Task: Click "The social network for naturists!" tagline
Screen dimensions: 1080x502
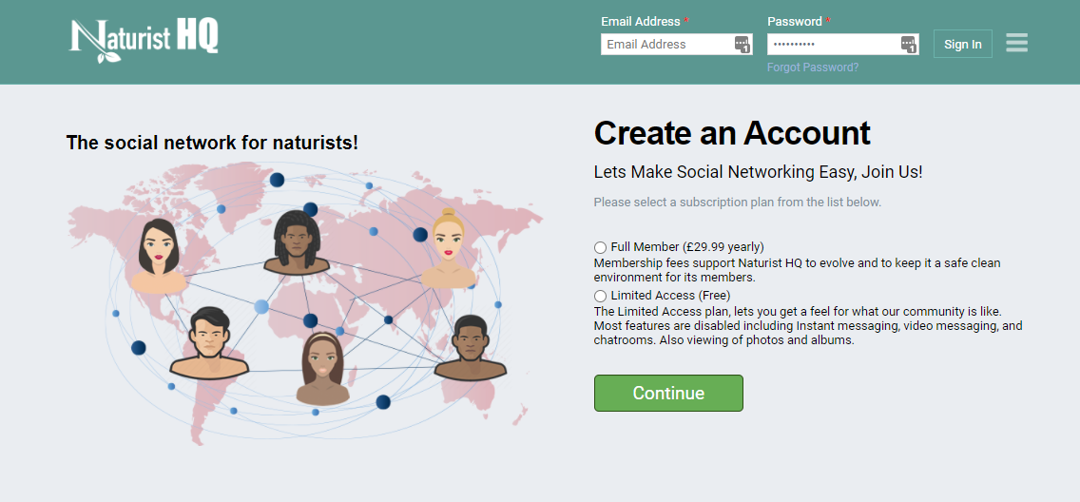Action: coord(212,143)
